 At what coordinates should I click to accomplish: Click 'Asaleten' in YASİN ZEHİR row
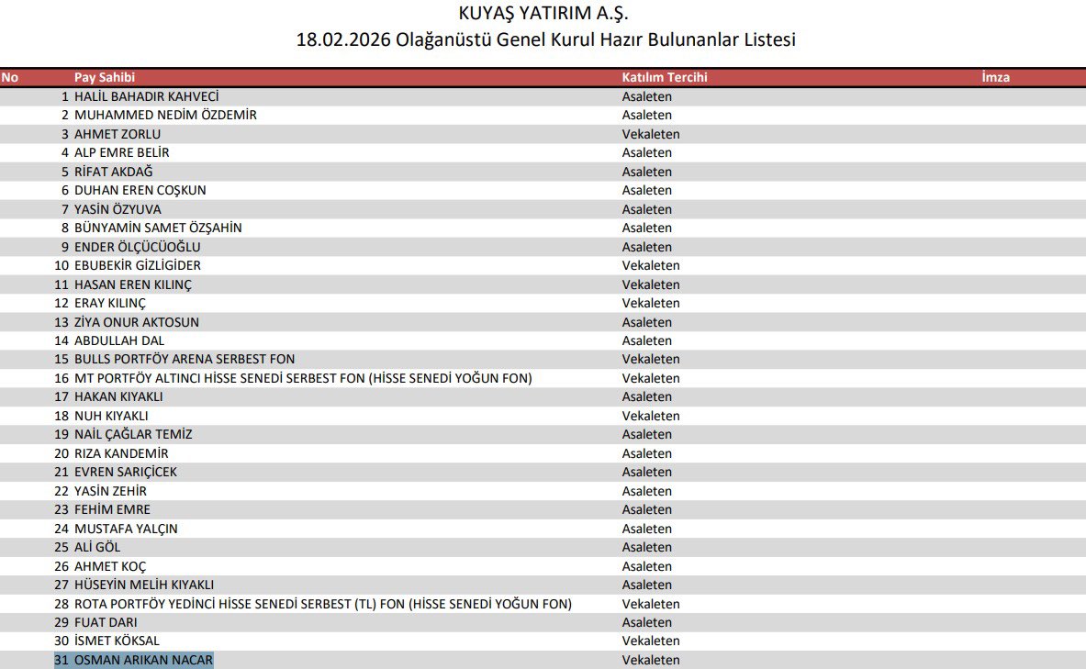647,491
